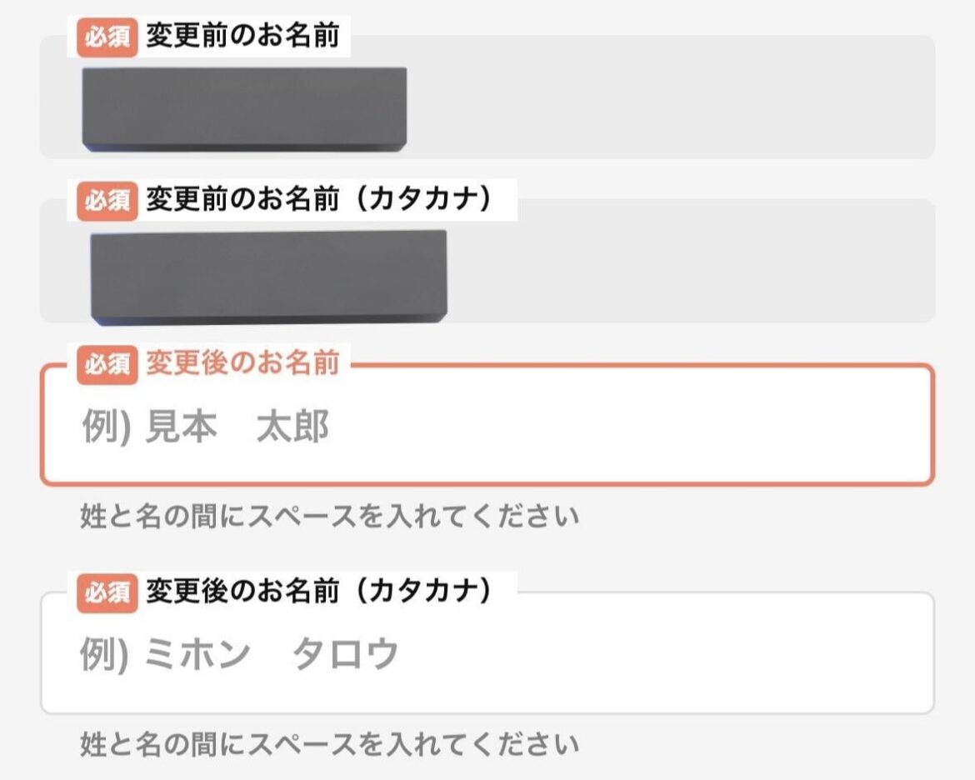Click the 必須 badge beside orange 変更後のお名前
This screenshot has width=975, height=780.
coord(107,364)
